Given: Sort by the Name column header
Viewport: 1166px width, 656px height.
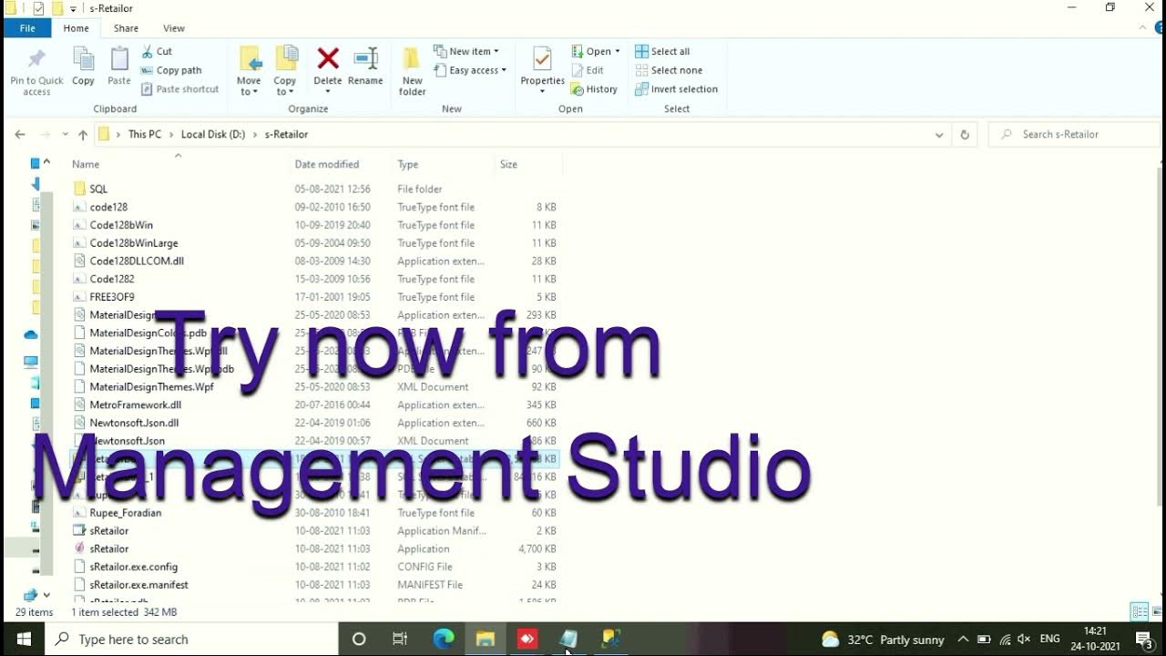Looking at the screenshot, I should [x=86, y=164].
